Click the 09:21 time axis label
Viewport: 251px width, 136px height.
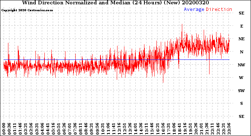click(x=91, y=129)
